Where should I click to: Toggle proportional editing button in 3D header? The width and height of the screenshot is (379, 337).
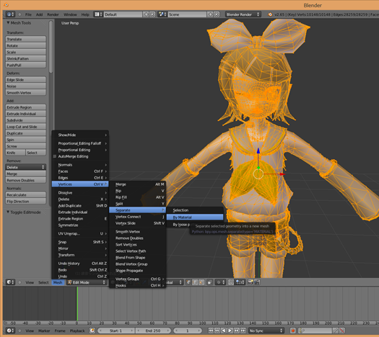pos(220,282)
